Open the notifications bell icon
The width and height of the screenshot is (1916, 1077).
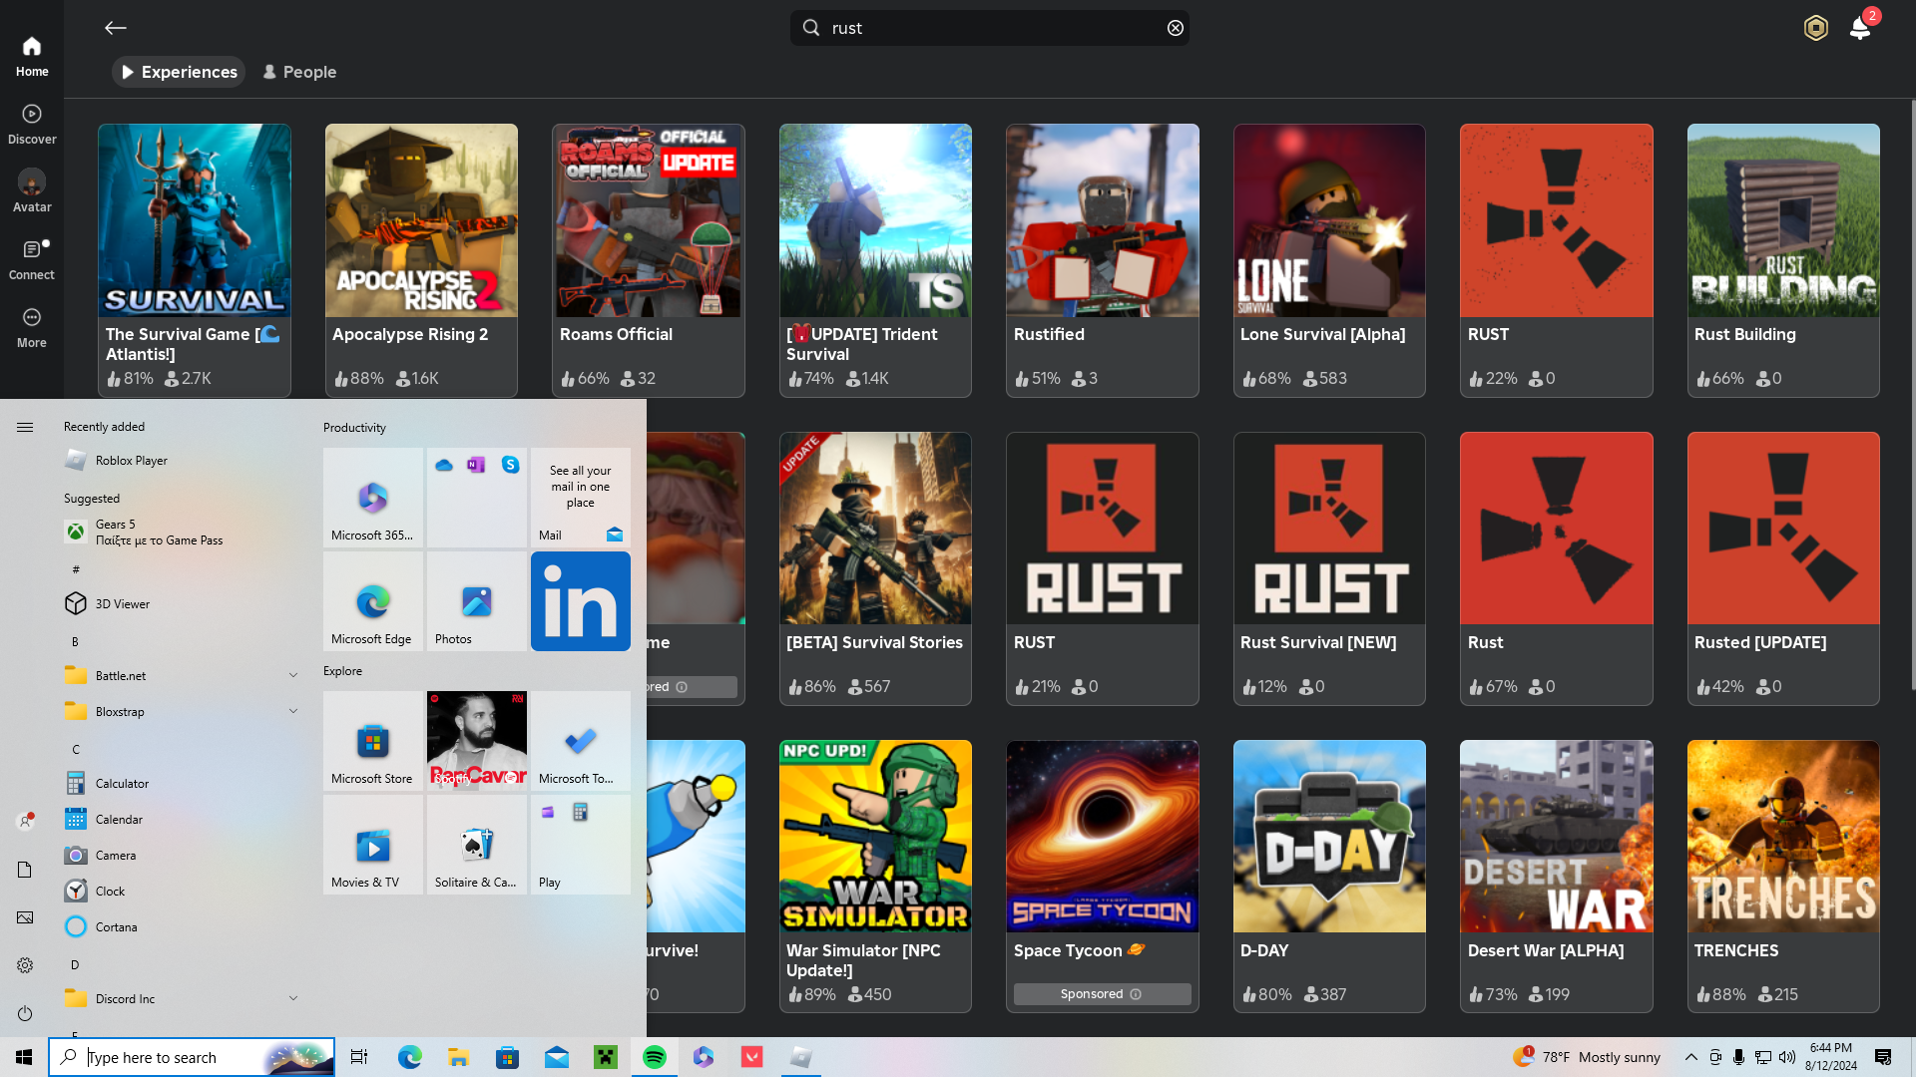point(1859,28)
